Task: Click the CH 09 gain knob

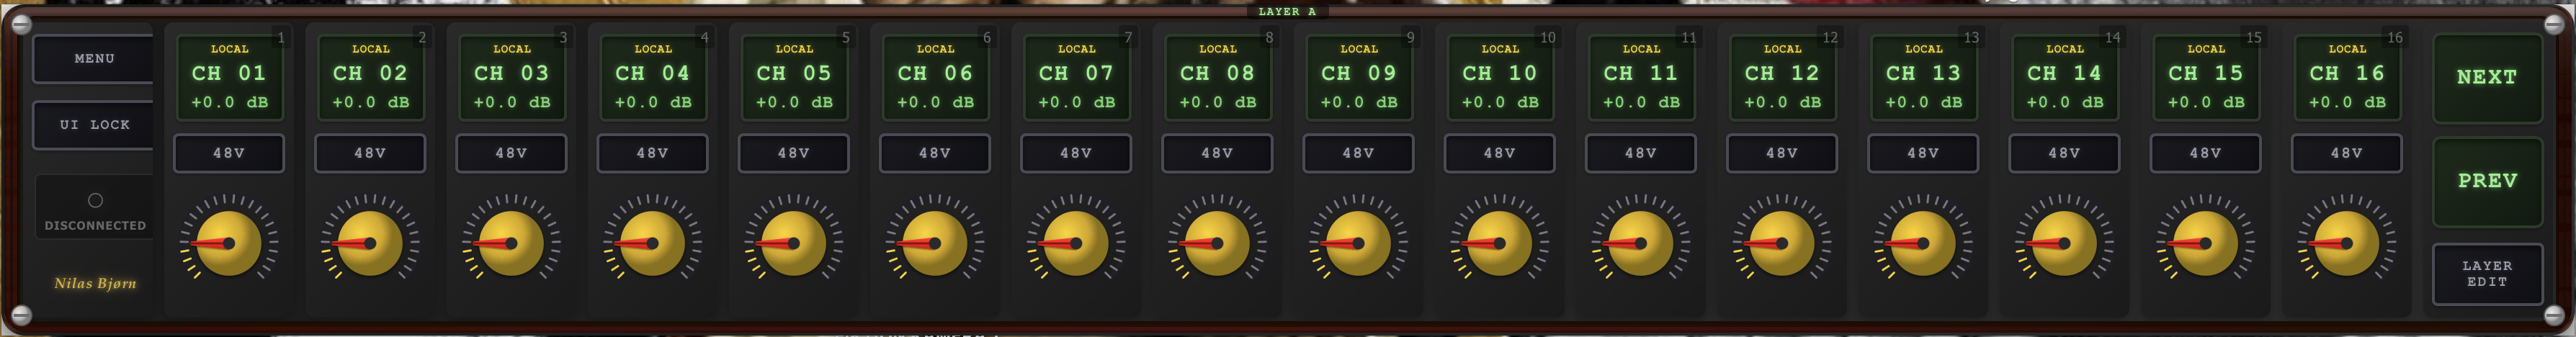Action: click(x=1358, y=243)
